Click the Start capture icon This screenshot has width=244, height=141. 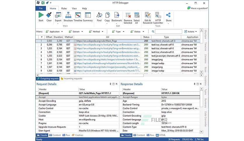41,15
